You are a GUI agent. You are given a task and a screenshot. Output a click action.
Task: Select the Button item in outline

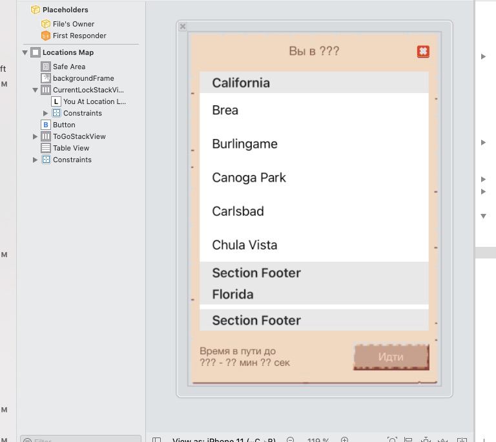pos(64,125)
